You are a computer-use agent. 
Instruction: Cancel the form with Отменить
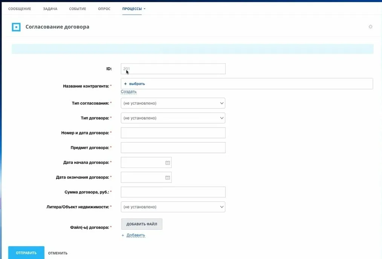(58, 253)
